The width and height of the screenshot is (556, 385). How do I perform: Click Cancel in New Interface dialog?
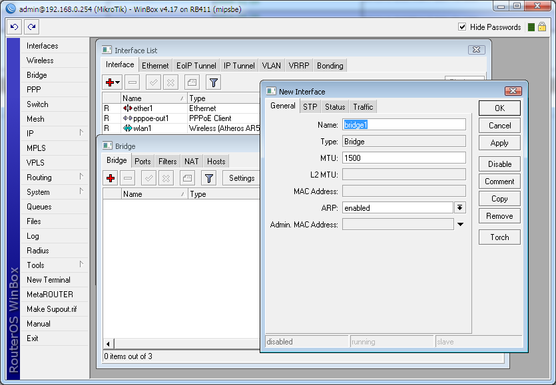click(x=499, y=126)
